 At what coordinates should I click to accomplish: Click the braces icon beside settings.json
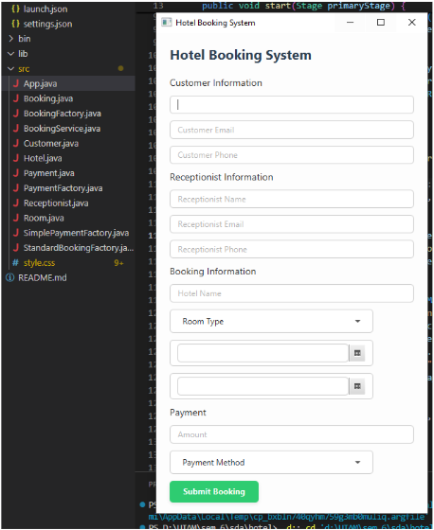click(x=15, y=24)
